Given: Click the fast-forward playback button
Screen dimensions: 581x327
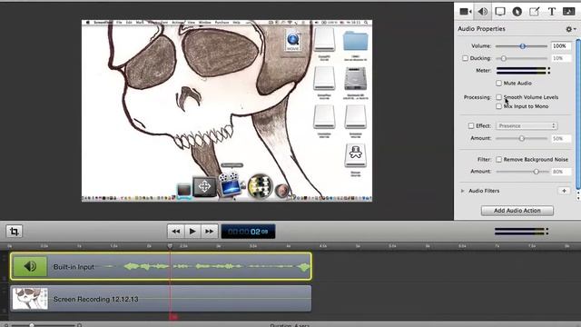Looking at the screenshot, I should [209, 232].
